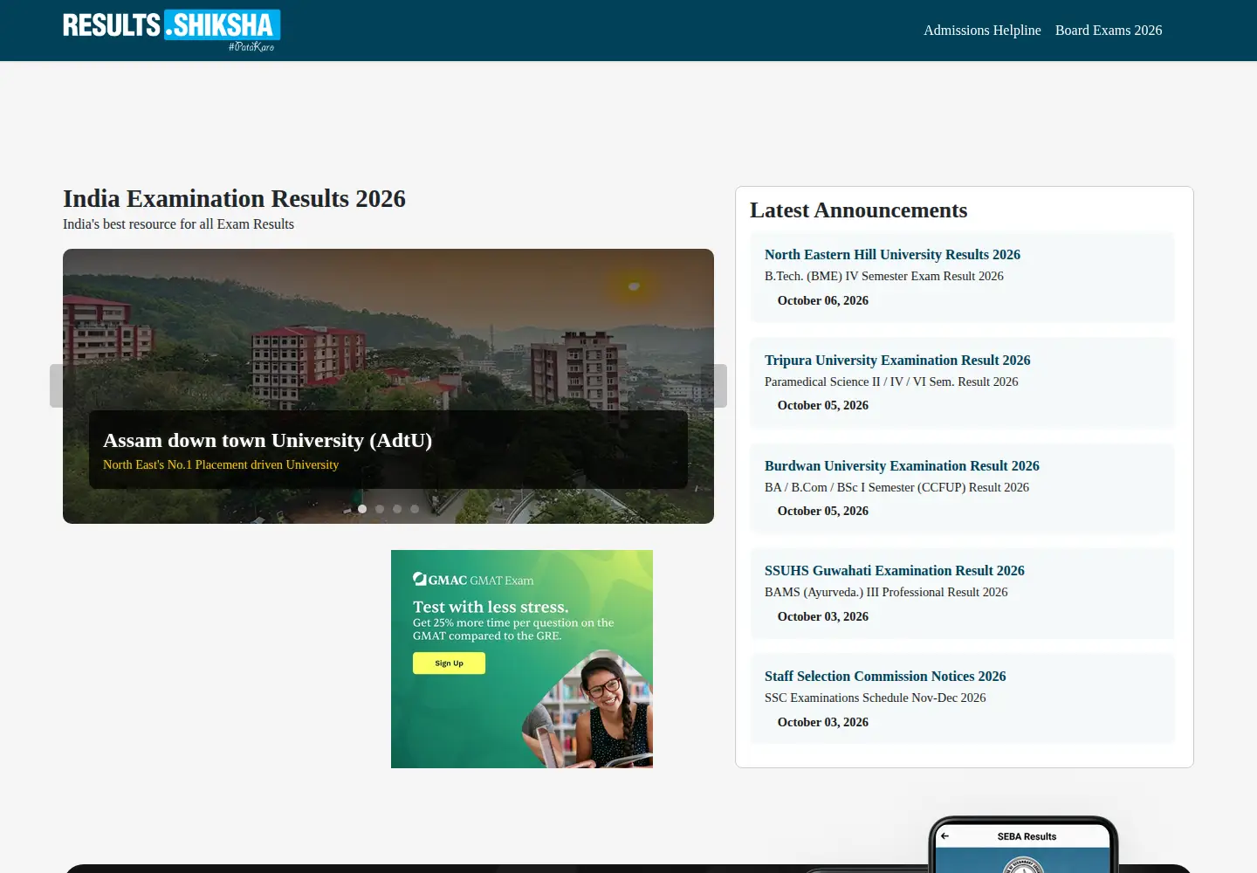Click the date under SSUHS Guwahati announcement
Screen dimensions: 1257x873
click(823, 616)
